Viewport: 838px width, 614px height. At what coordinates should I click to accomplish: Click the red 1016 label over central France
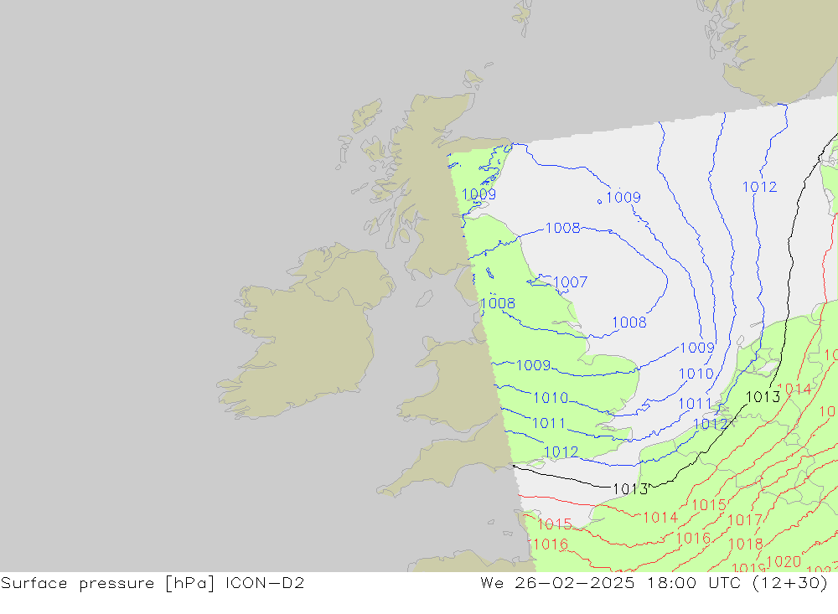693,538
